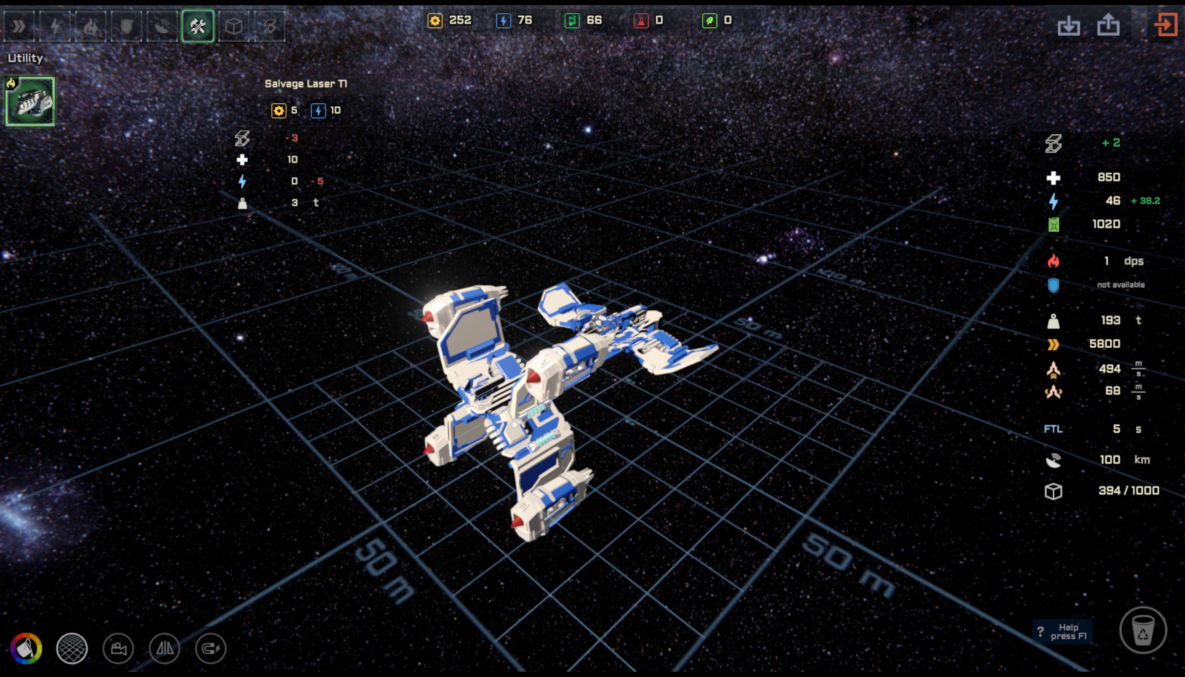The height and width of the screenshot is (677, 1185).
Task: Open the navigation forward arrow panel
Action: pos(18,25)
